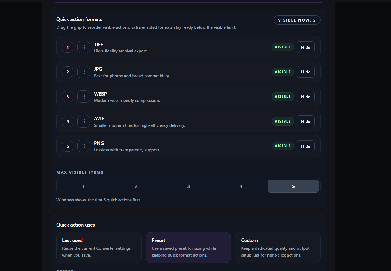Click the TIFF format name
This screenshot has height=271, width=391.
(98, 44)
